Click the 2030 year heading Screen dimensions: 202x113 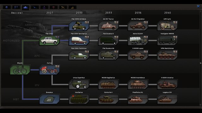pos(79,13)
